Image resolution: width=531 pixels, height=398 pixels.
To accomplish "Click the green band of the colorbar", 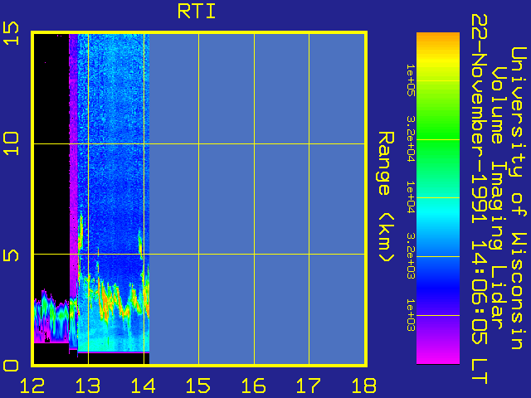I will (438, 135).
